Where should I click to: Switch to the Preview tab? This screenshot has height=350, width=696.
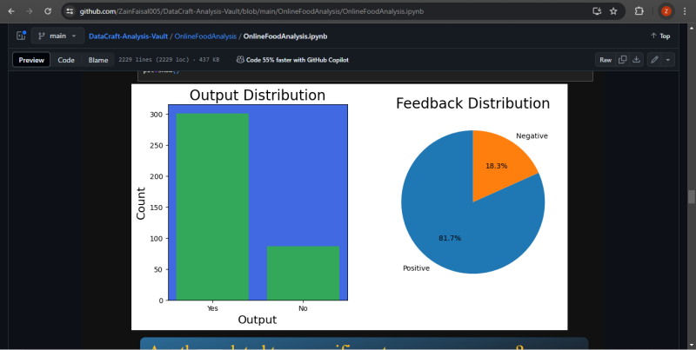(31, 60)
